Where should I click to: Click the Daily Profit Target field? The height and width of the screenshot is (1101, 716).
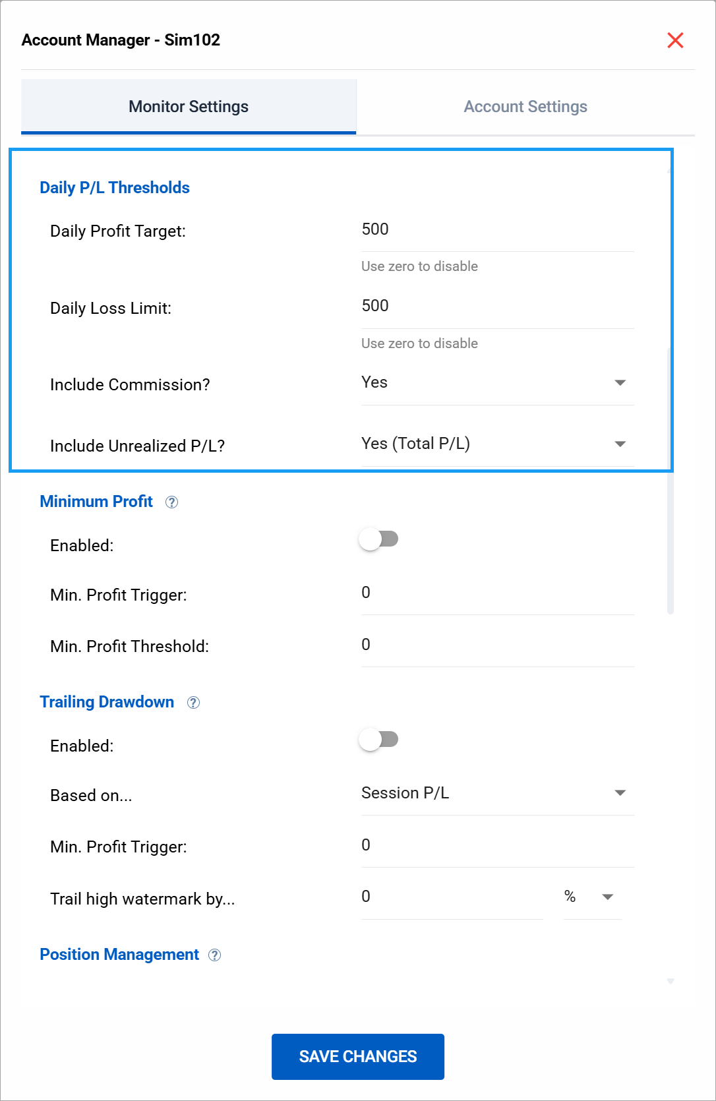(497, 230)
